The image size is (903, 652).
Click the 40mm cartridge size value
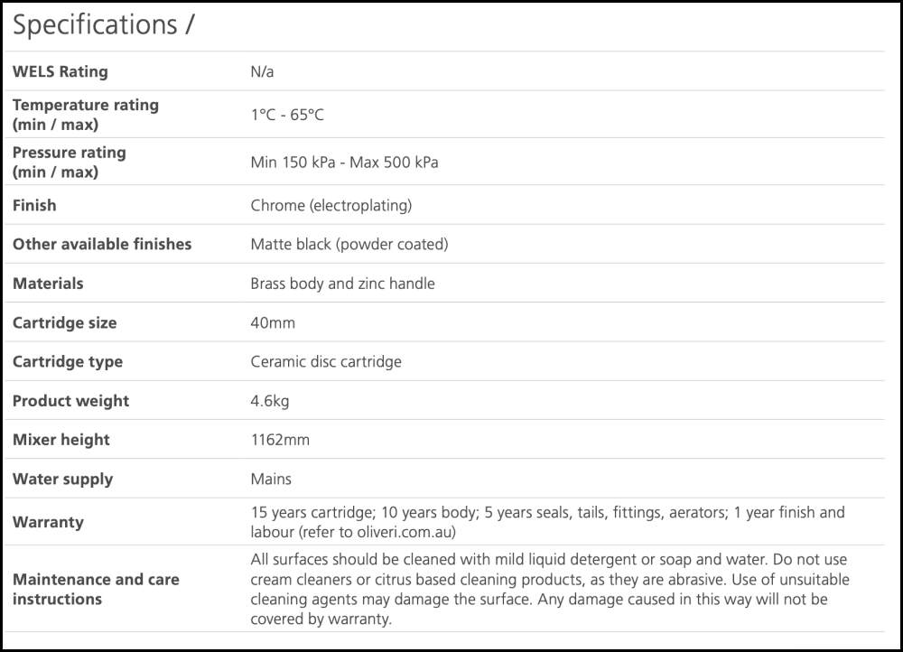tap(273, 322)
